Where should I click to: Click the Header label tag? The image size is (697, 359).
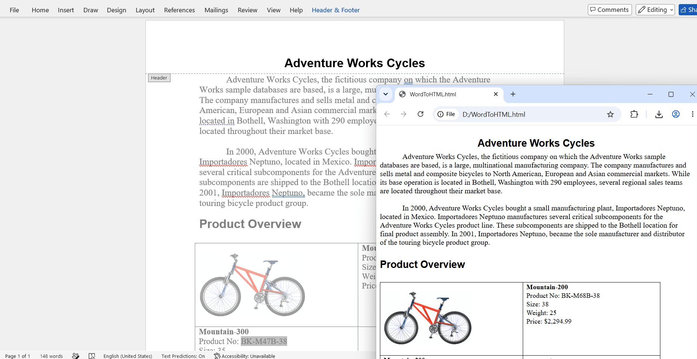[x=159, y=78]
